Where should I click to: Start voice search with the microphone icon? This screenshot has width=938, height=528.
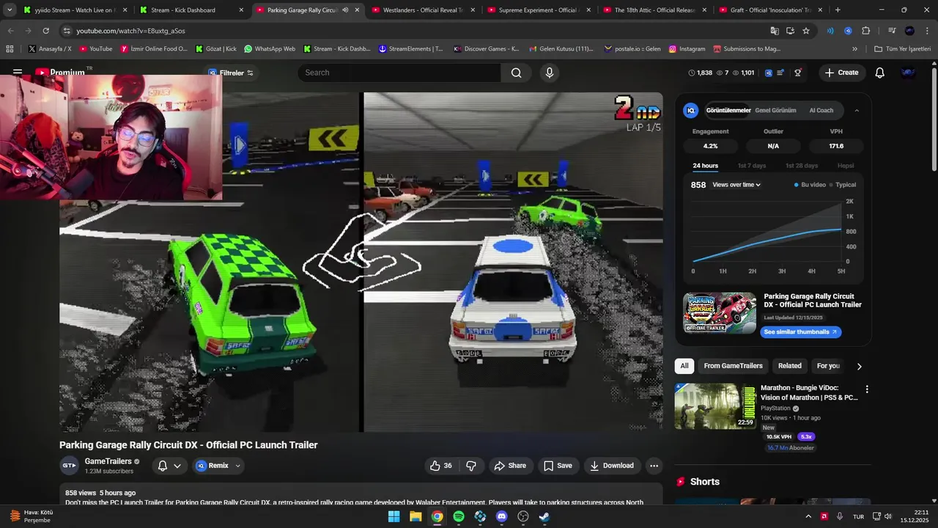pos(549,73)
